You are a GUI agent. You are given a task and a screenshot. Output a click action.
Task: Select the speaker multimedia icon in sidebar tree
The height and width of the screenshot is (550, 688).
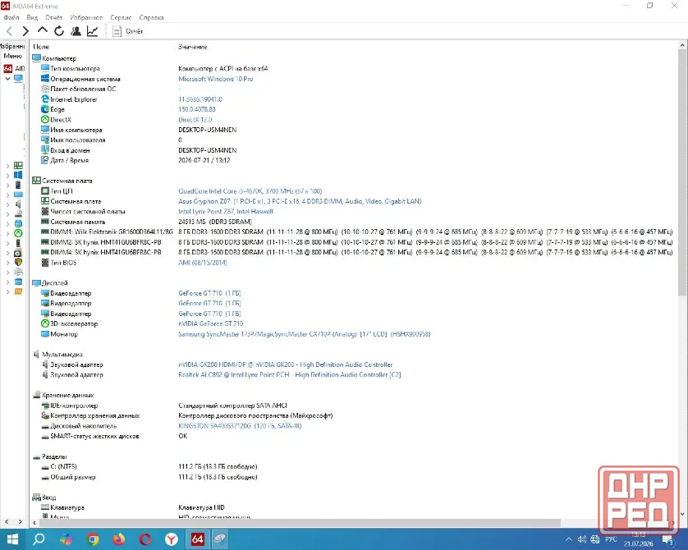[18, 204]
